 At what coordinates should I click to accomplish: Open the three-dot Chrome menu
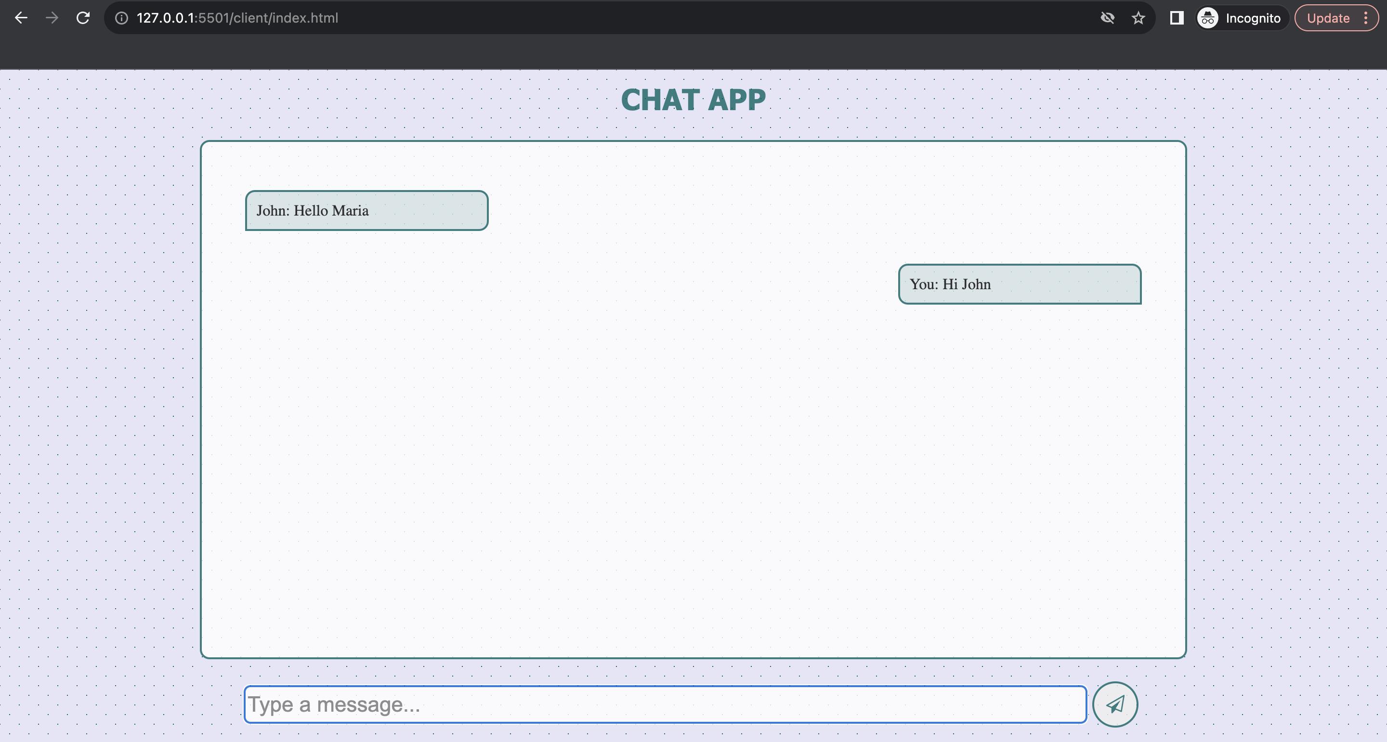(1365, 18)
